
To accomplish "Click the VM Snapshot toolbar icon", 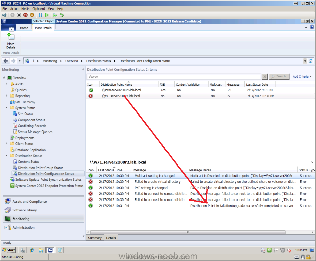I will [x=55, y=15].
